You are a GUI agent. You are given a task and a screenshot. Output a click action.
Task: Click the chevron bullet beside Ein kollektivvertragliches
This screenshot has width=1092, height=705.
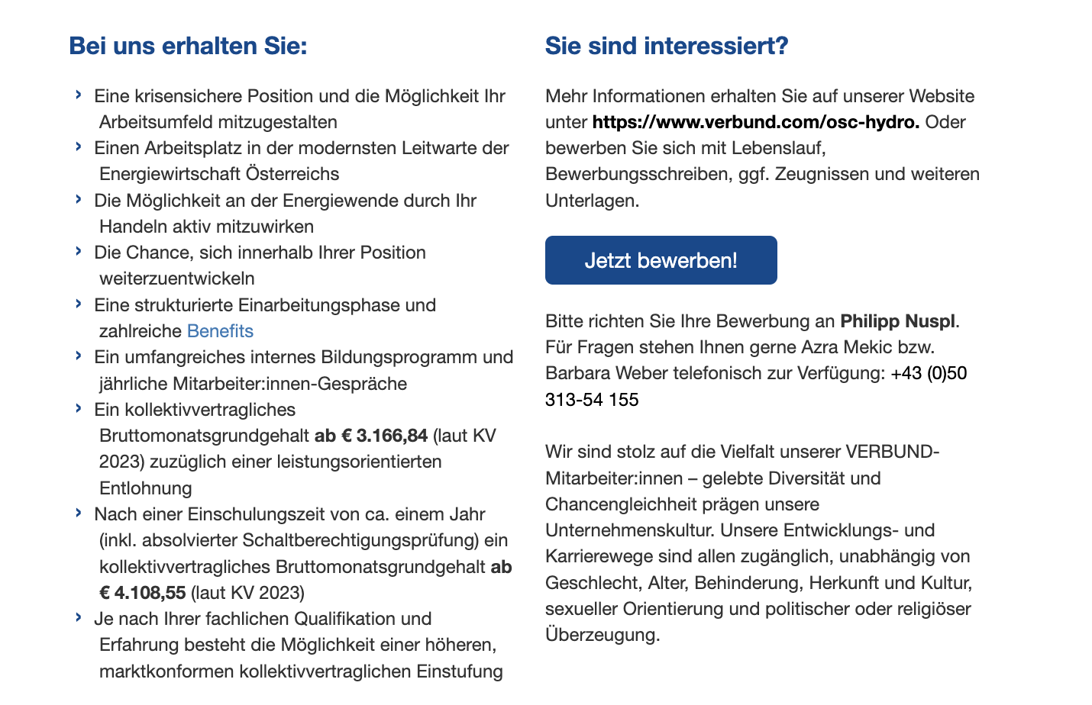[x=79, y=408]
